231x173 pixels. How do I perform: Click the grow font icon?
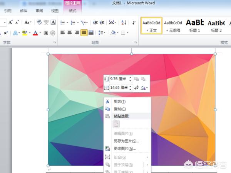click(10, 22)
